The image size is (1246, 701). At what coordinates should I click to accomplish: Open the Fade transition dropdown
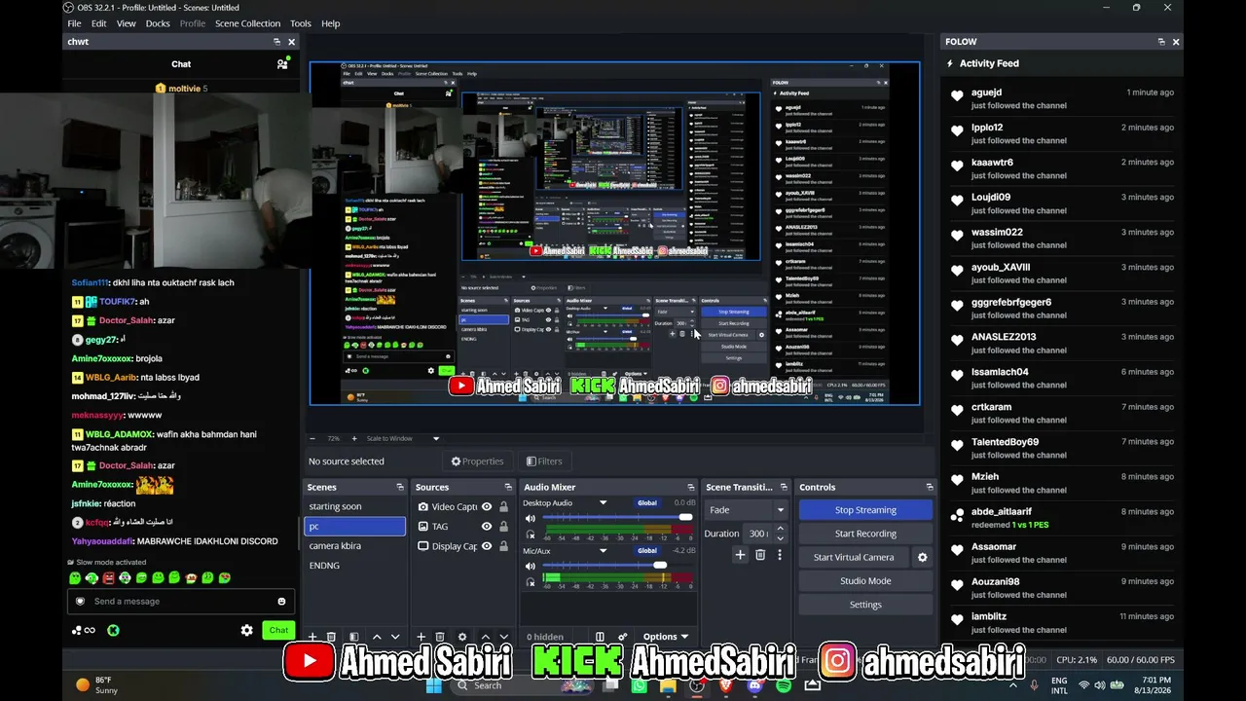click(x=747, y=510)
